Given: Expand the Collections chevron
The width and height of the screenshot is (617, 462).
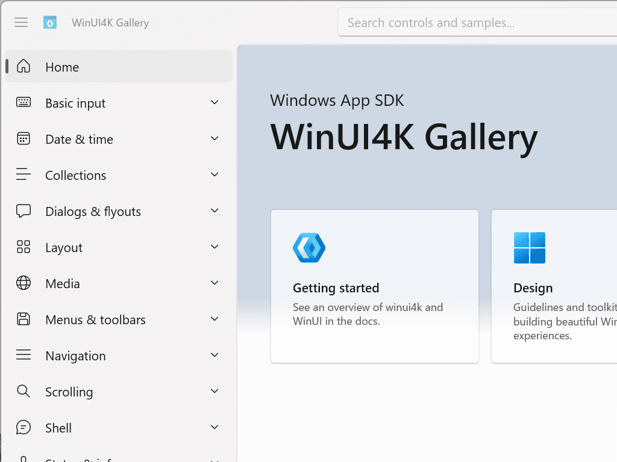Looking at the screenshot, I should 215,174.
